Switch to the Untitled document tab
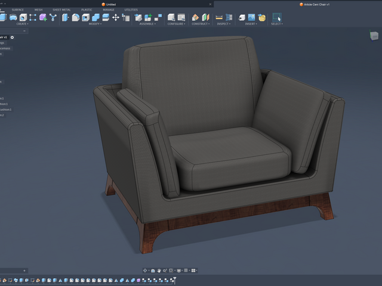 pyautogui.click(x=109, y=4)
